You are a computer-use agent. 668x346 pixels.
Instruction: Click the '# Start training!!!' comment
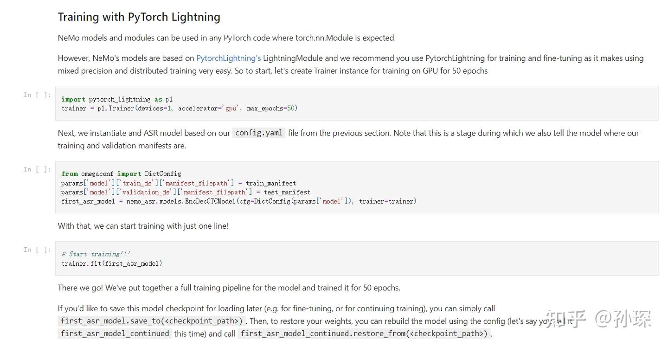click(x=96, y=254)
